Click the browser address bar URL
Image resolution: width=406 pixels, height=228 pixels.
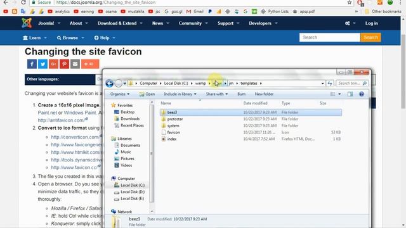tap(106, 3)
